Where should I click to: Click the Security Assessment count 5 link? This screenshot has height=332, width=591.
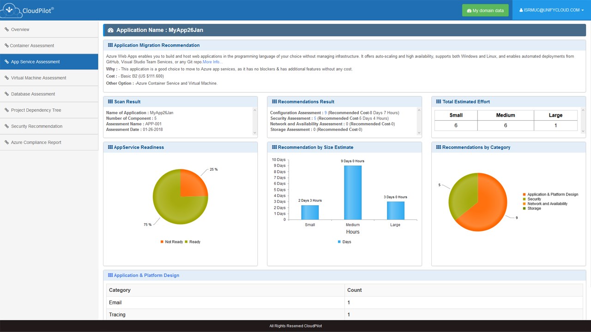pyautogui.click(x=315, y=119)
